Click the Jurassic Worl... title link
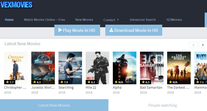This screenshot has height=111, width=207. click(43, 88)
